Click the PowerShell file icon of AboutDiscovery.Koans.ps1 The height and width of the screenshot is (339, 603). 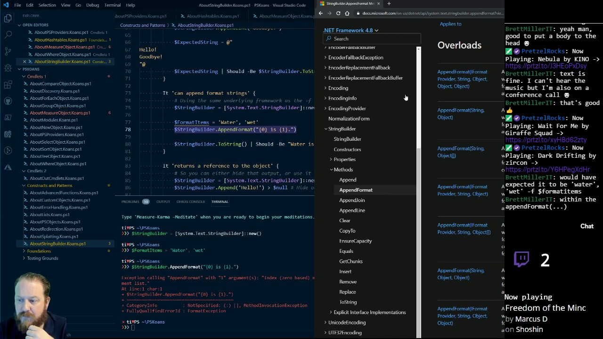26,91
